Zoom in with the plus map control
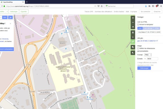 [x=133, y=18]
